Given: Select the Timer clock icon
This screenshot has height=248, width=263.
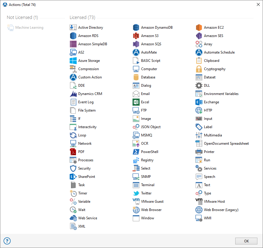Looking at the screenshot, I should [73, 193].
